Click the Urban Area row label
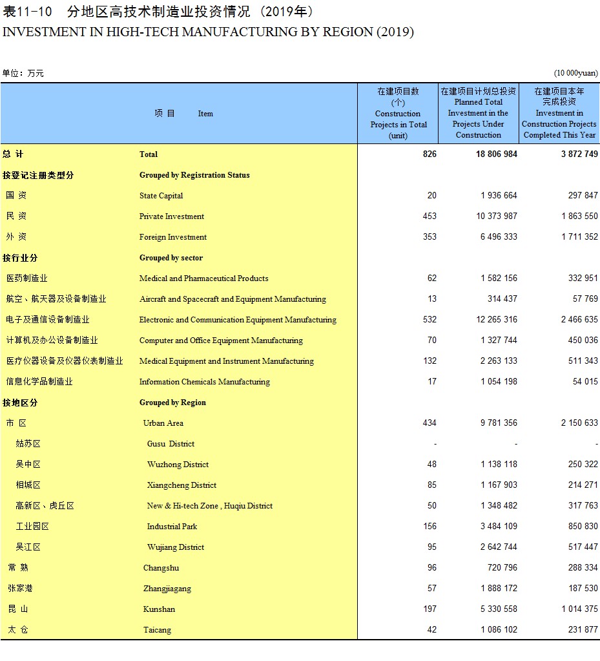 (163, 423)
